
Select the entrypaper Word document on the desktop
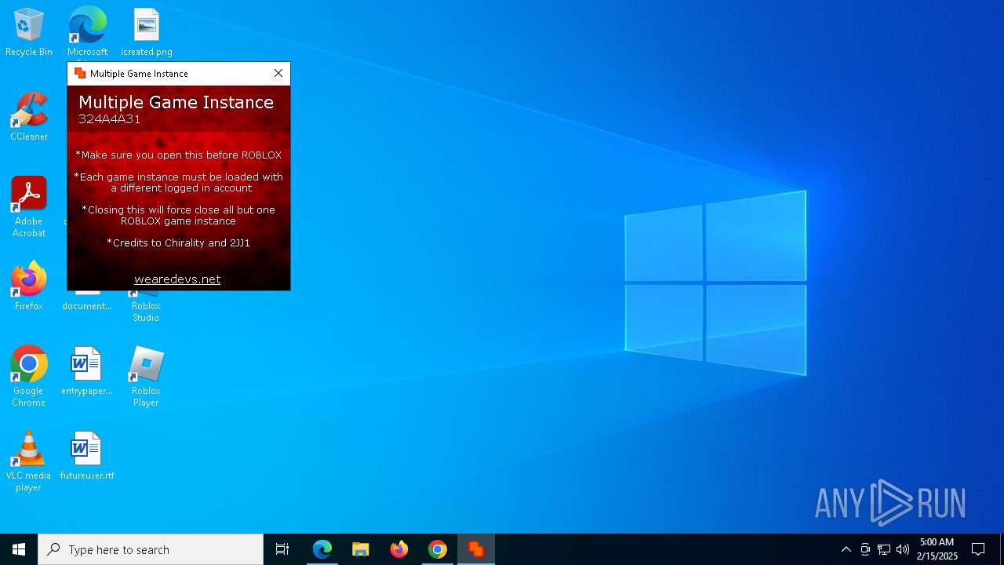[x=87, y=372]
